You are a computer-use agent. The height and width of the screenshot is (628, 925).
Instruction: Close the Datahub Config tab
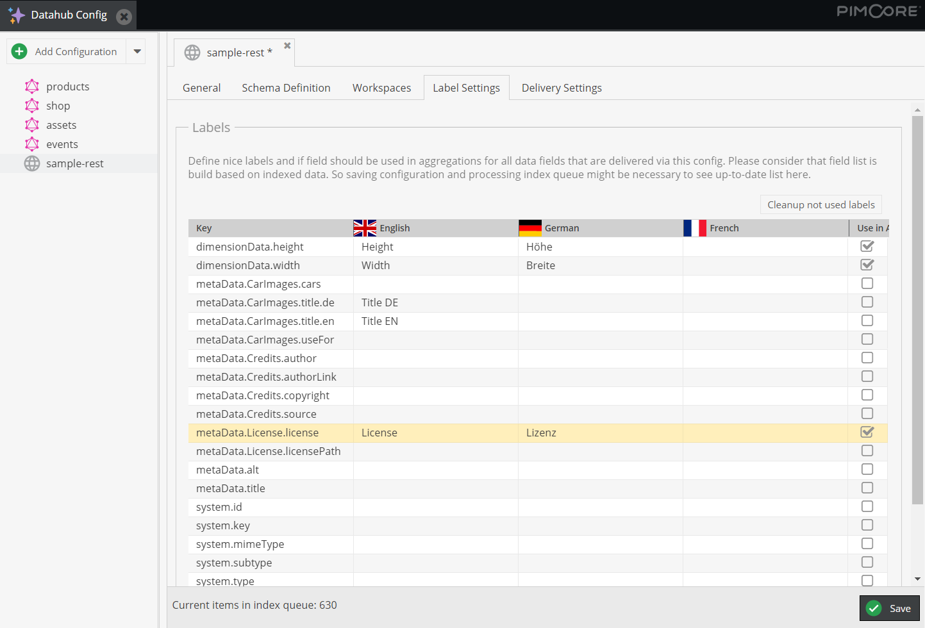pos(124,17)
